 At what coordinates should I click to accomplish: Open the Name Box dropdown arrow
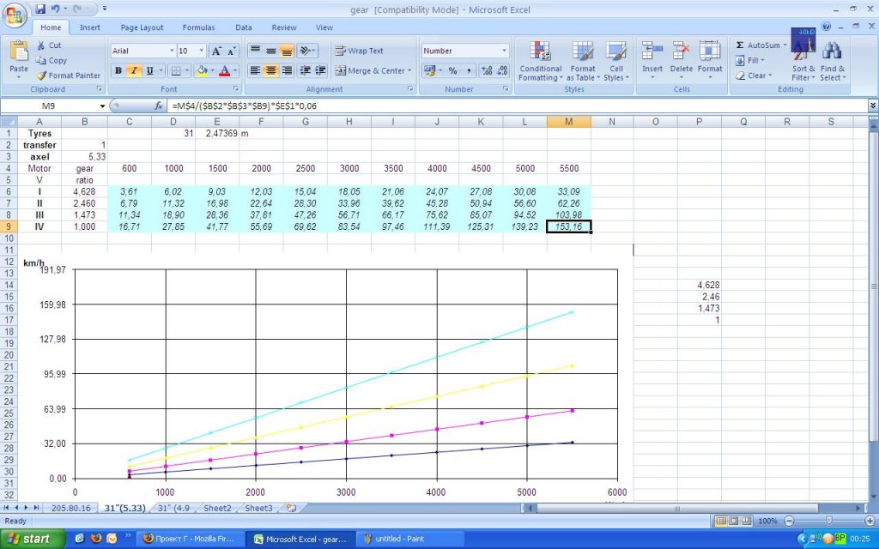[103, 106]
